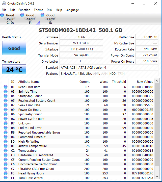Click status orb for Reported Uncorrectable Errors
This screenshot has height=182, width=162.
pyautogui.click(x=6, y=132)
